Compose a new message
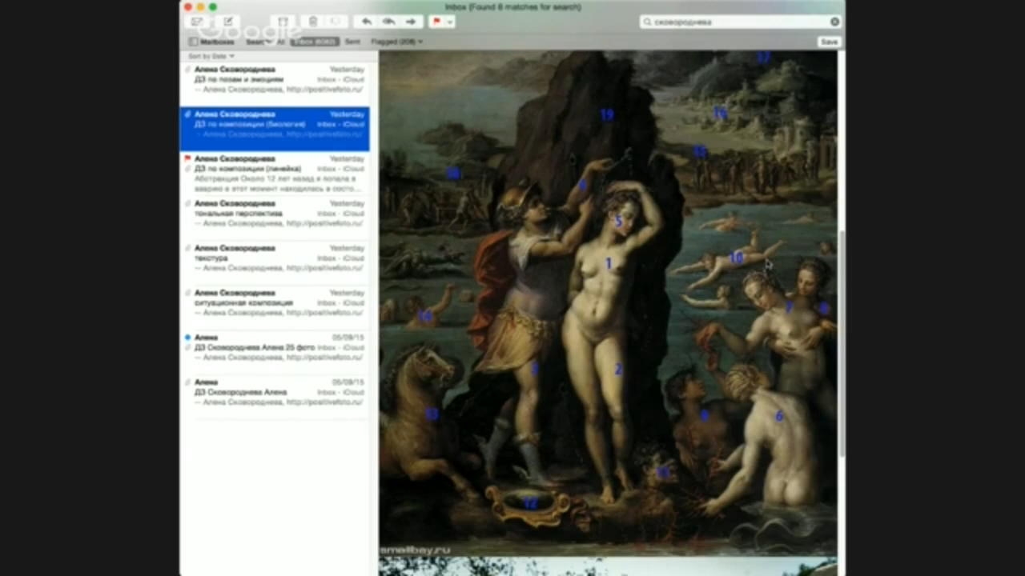1025x576 pixels. 228,22
